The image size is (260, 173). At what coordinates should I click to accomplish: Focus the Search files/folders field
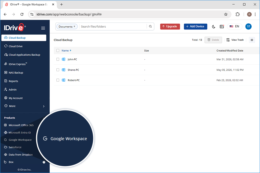click(113, 27)
